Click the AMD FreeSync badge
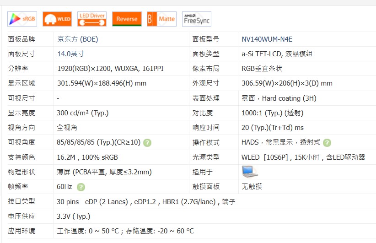Viewport: 376px width, 243px height. pyautogui.click(x=196, y=19)
